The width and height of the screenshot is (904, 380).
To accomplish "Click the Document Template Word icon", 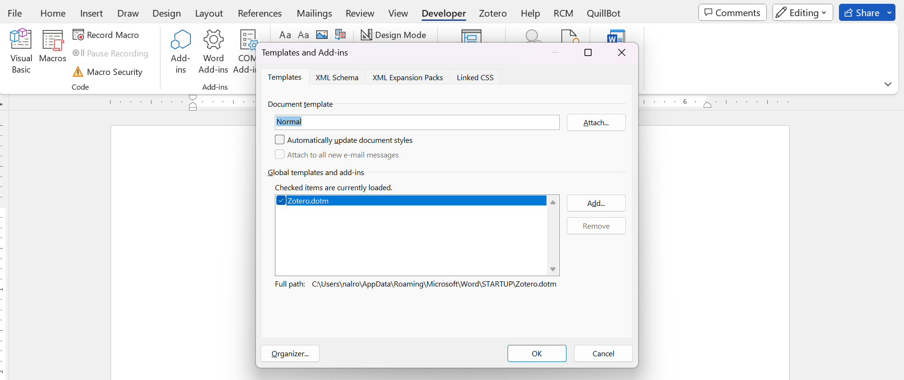I will coord(616,36).
